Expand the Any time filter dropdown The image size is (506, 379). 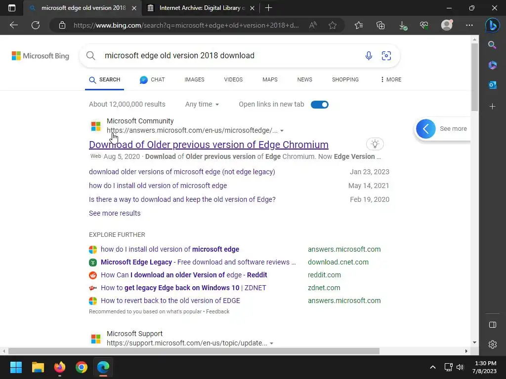[x=202, y=105]
